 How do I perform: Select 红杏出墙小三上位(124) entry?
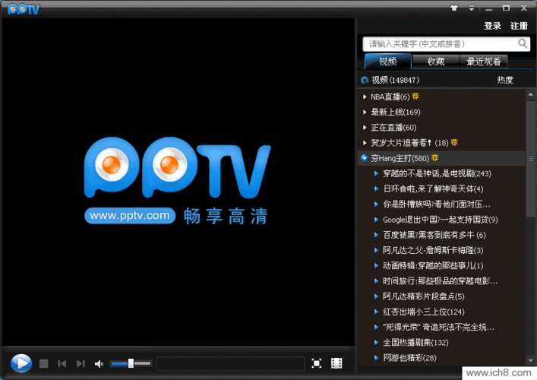tap(424, 312)
